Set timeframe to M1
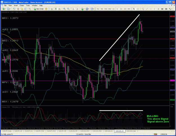This screenshot has width=176, height=136. (98, 9)
